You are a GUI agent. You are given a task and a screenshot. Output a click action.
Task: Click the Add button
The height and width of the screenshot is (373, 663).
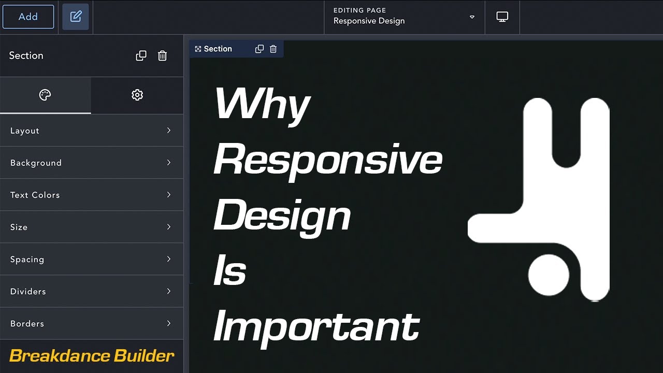[x=28, y=17]
